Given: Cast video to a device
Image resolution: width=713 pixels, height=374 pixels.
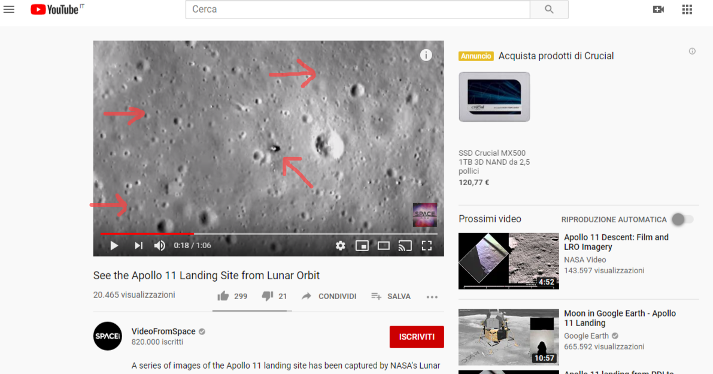Looking at the screenshot, I should point(405,246).
